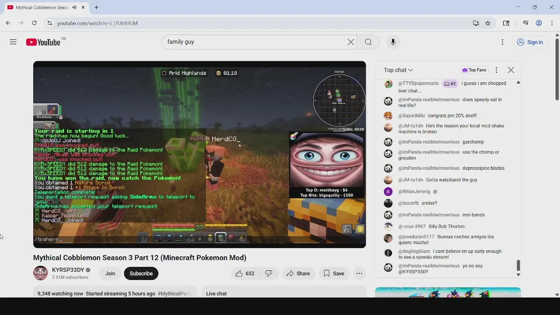Click the video title text
Image resolution: width=560 pixels, height=315 pixels.
[x=140, y=258]
